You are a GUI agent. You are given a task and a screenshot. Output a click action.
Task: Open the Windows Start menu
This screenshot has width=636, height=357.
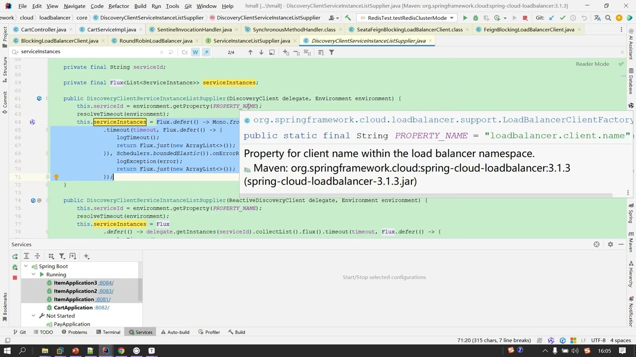coord(7,351)
